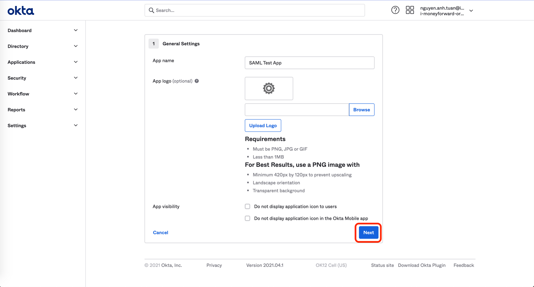Open the Dashboard menu item
The width and height of the screenshot is (534, 287).
20,30
